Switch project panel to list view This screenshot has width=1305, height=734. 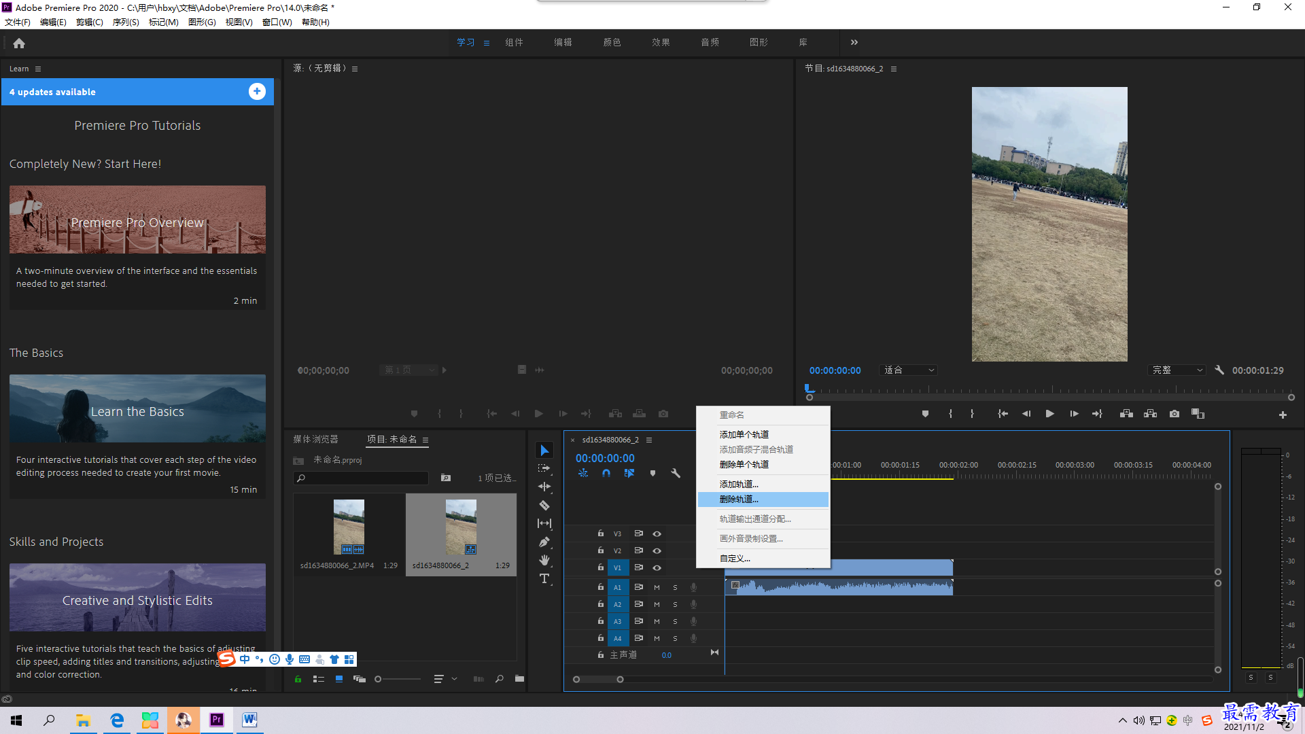318,679
